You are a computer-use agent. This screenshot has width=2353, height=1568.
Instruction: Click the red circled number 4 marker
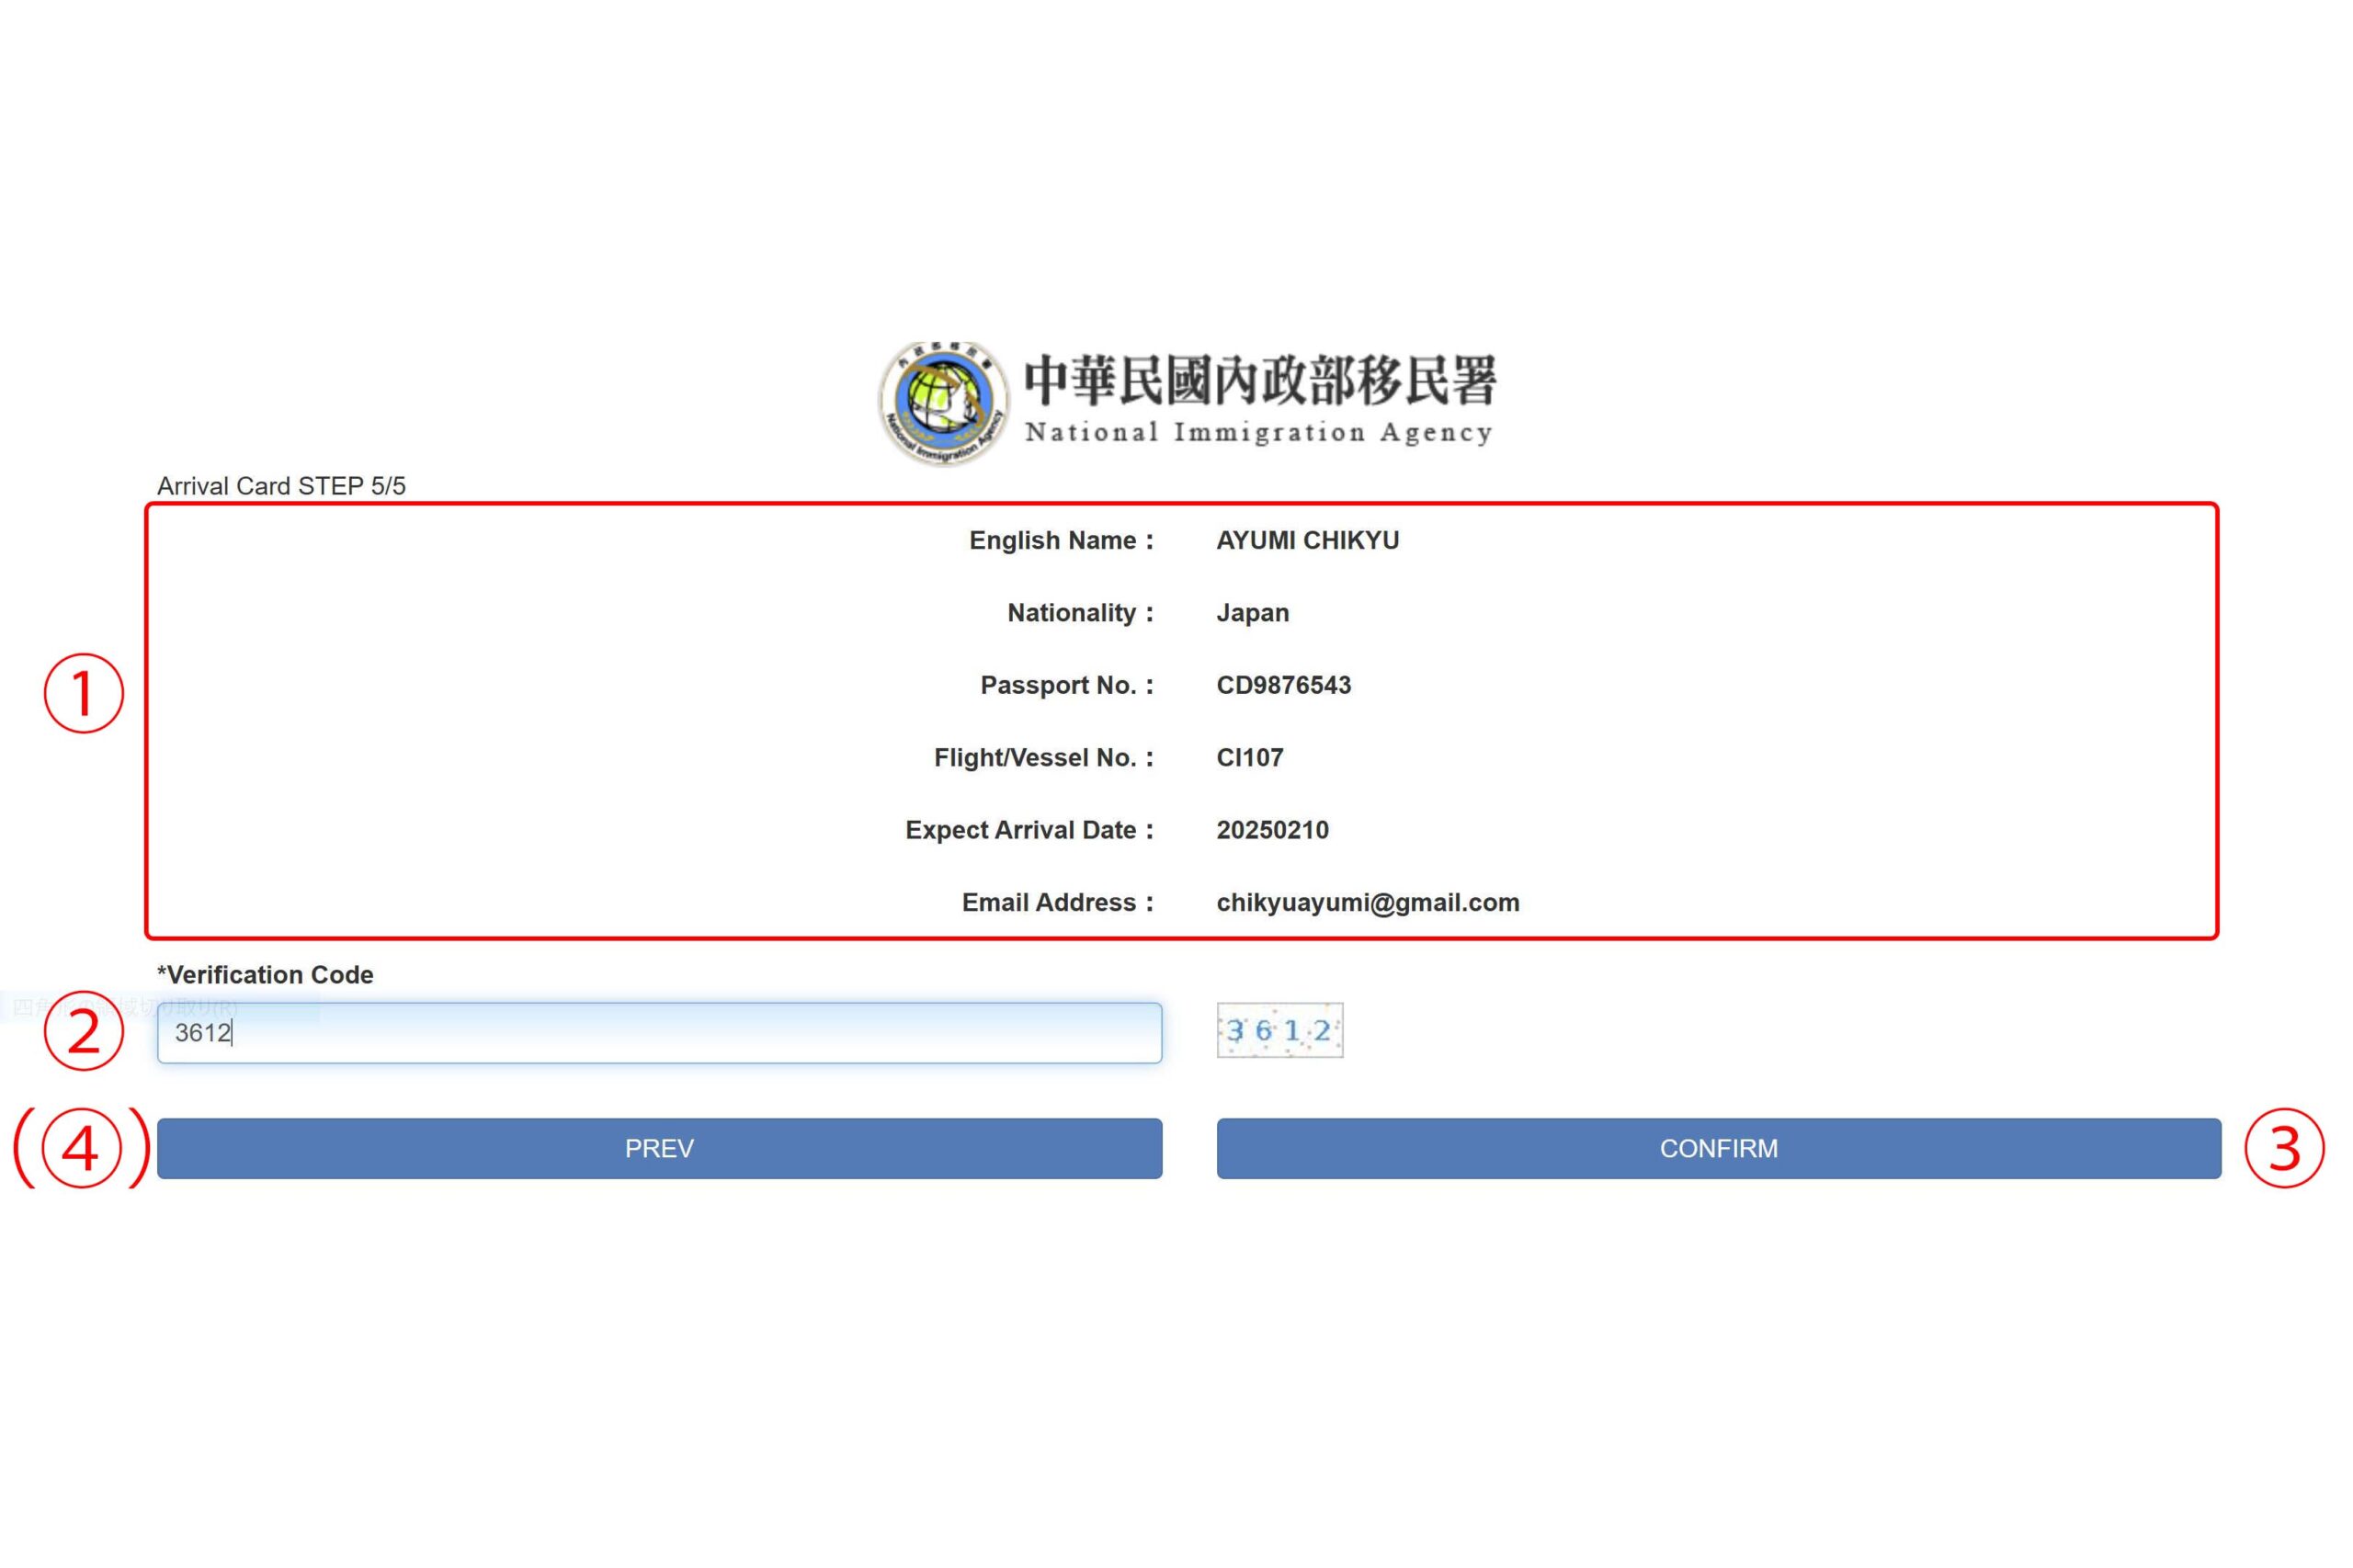pos(81,1148)
